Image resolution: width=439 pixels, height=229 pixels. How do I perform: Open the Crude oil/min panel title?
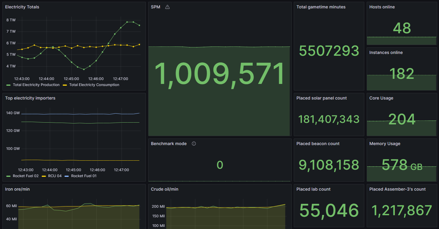pyautogui.click(x=164, y=189)
